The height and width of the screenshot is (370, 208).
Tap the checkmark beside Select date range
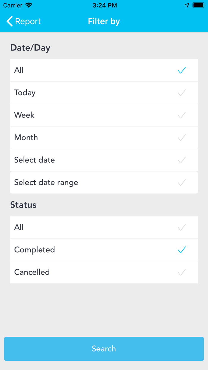point(182,182)
